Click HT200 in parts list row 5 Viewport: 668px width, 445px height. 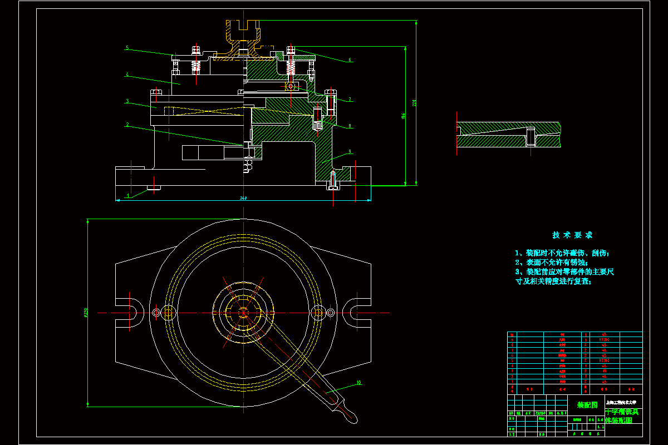[x=604, y=360]
